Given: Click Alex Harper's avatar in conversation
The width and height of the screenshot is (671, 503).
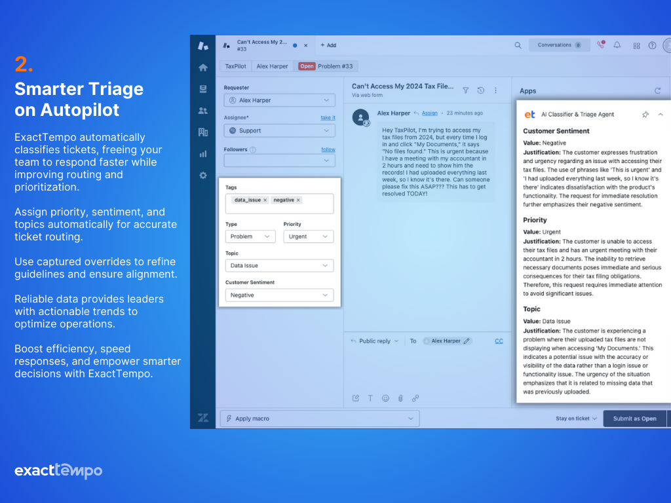Looking at the screenshot, I should pyautogui.click(x=361, y=117).
